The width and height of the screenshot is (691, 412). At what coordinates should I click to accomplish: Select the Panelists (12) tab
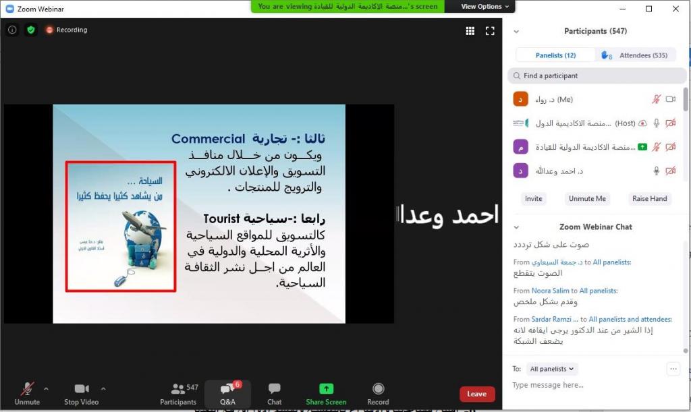[555, 55]
